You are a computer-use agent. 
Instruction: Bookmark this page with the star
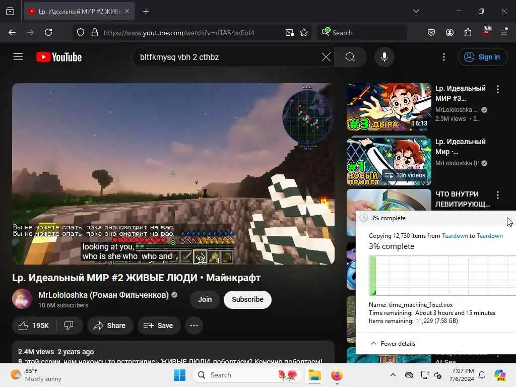coord(304,33)
